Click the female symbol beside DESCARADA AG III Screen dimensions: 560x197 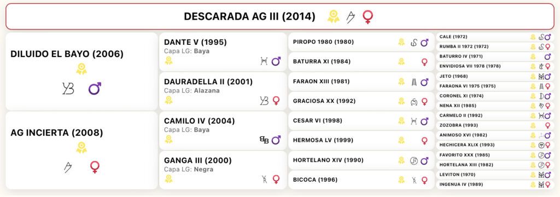(x=367, y=17)
